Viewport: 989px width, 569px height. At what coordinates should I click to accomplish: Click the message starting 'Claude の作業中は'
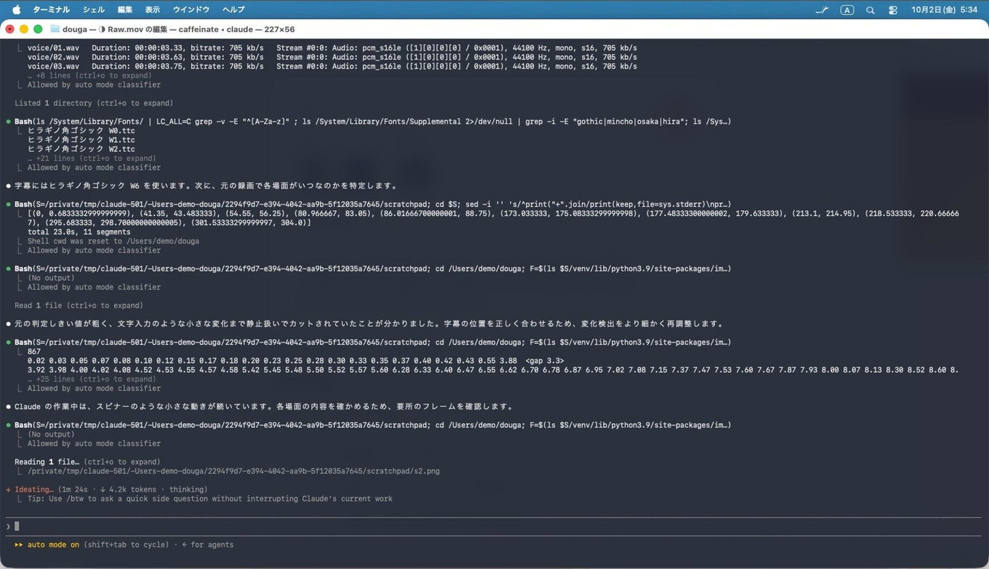264,406
